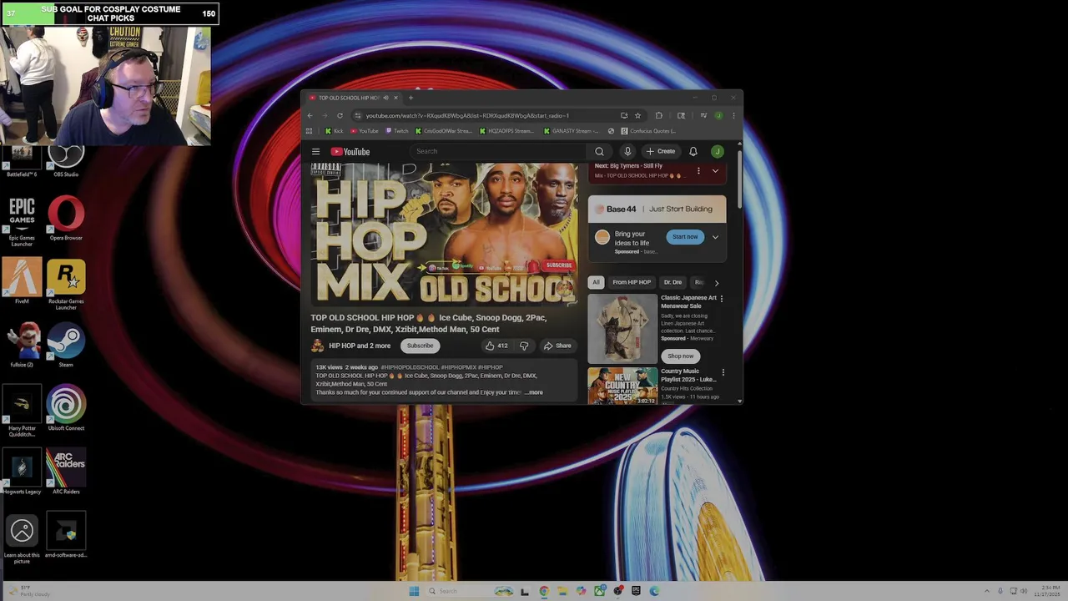Launch Epic Games Launcher desktop icon
This screenshot has width=1068, height=601.
click(x=22, y=222)
